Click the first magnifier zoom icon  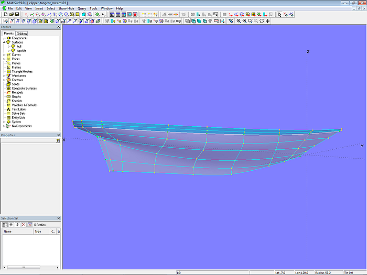pyautogui.click(x=239, y=21)
